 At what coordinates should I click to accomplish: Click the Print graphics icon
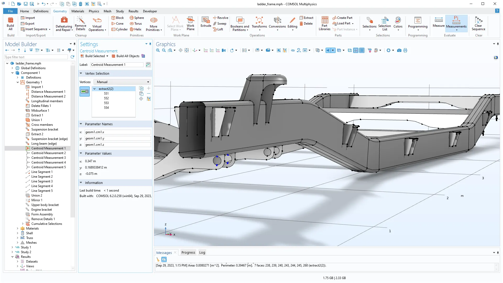(x=405, y=50)
